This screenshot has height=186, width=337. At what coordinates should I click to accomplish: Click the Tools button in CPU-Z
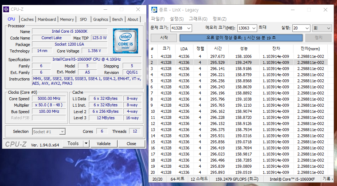pos(73,144)
